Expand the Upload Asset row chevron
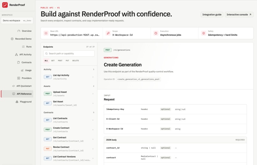Viewport: 257px width, 165px height. pos(93,94)
